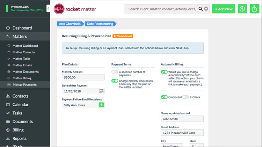Edit Name as printed on card field
This screenshot has width=262, height=147.
(x=182, y=119)
